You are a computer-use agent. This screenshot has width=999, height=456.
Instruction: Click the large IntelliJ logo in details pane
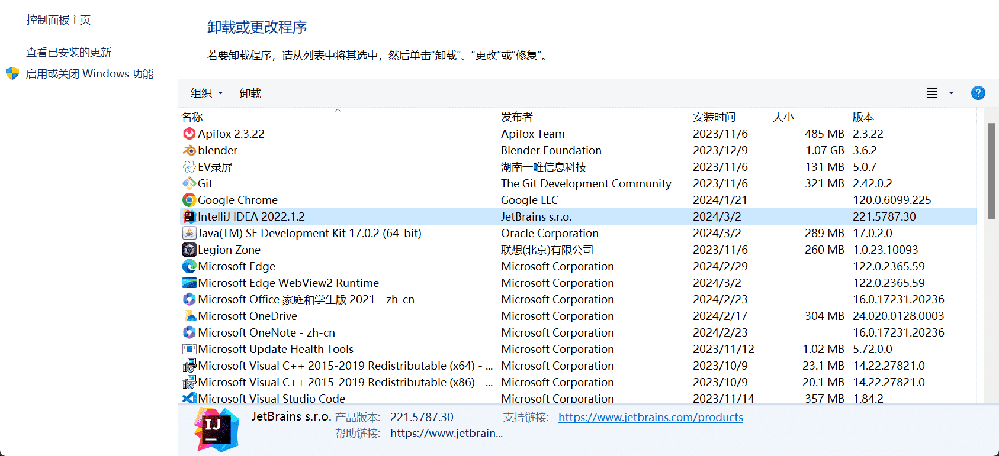(x=217, y=429)
